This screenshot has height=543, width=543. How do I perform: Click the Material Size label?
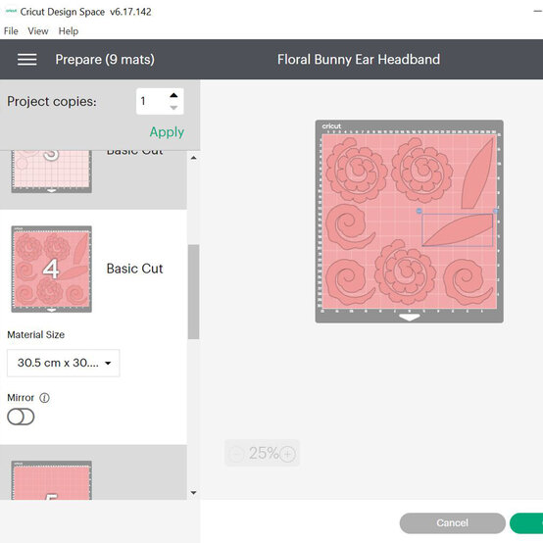[36, 335]
